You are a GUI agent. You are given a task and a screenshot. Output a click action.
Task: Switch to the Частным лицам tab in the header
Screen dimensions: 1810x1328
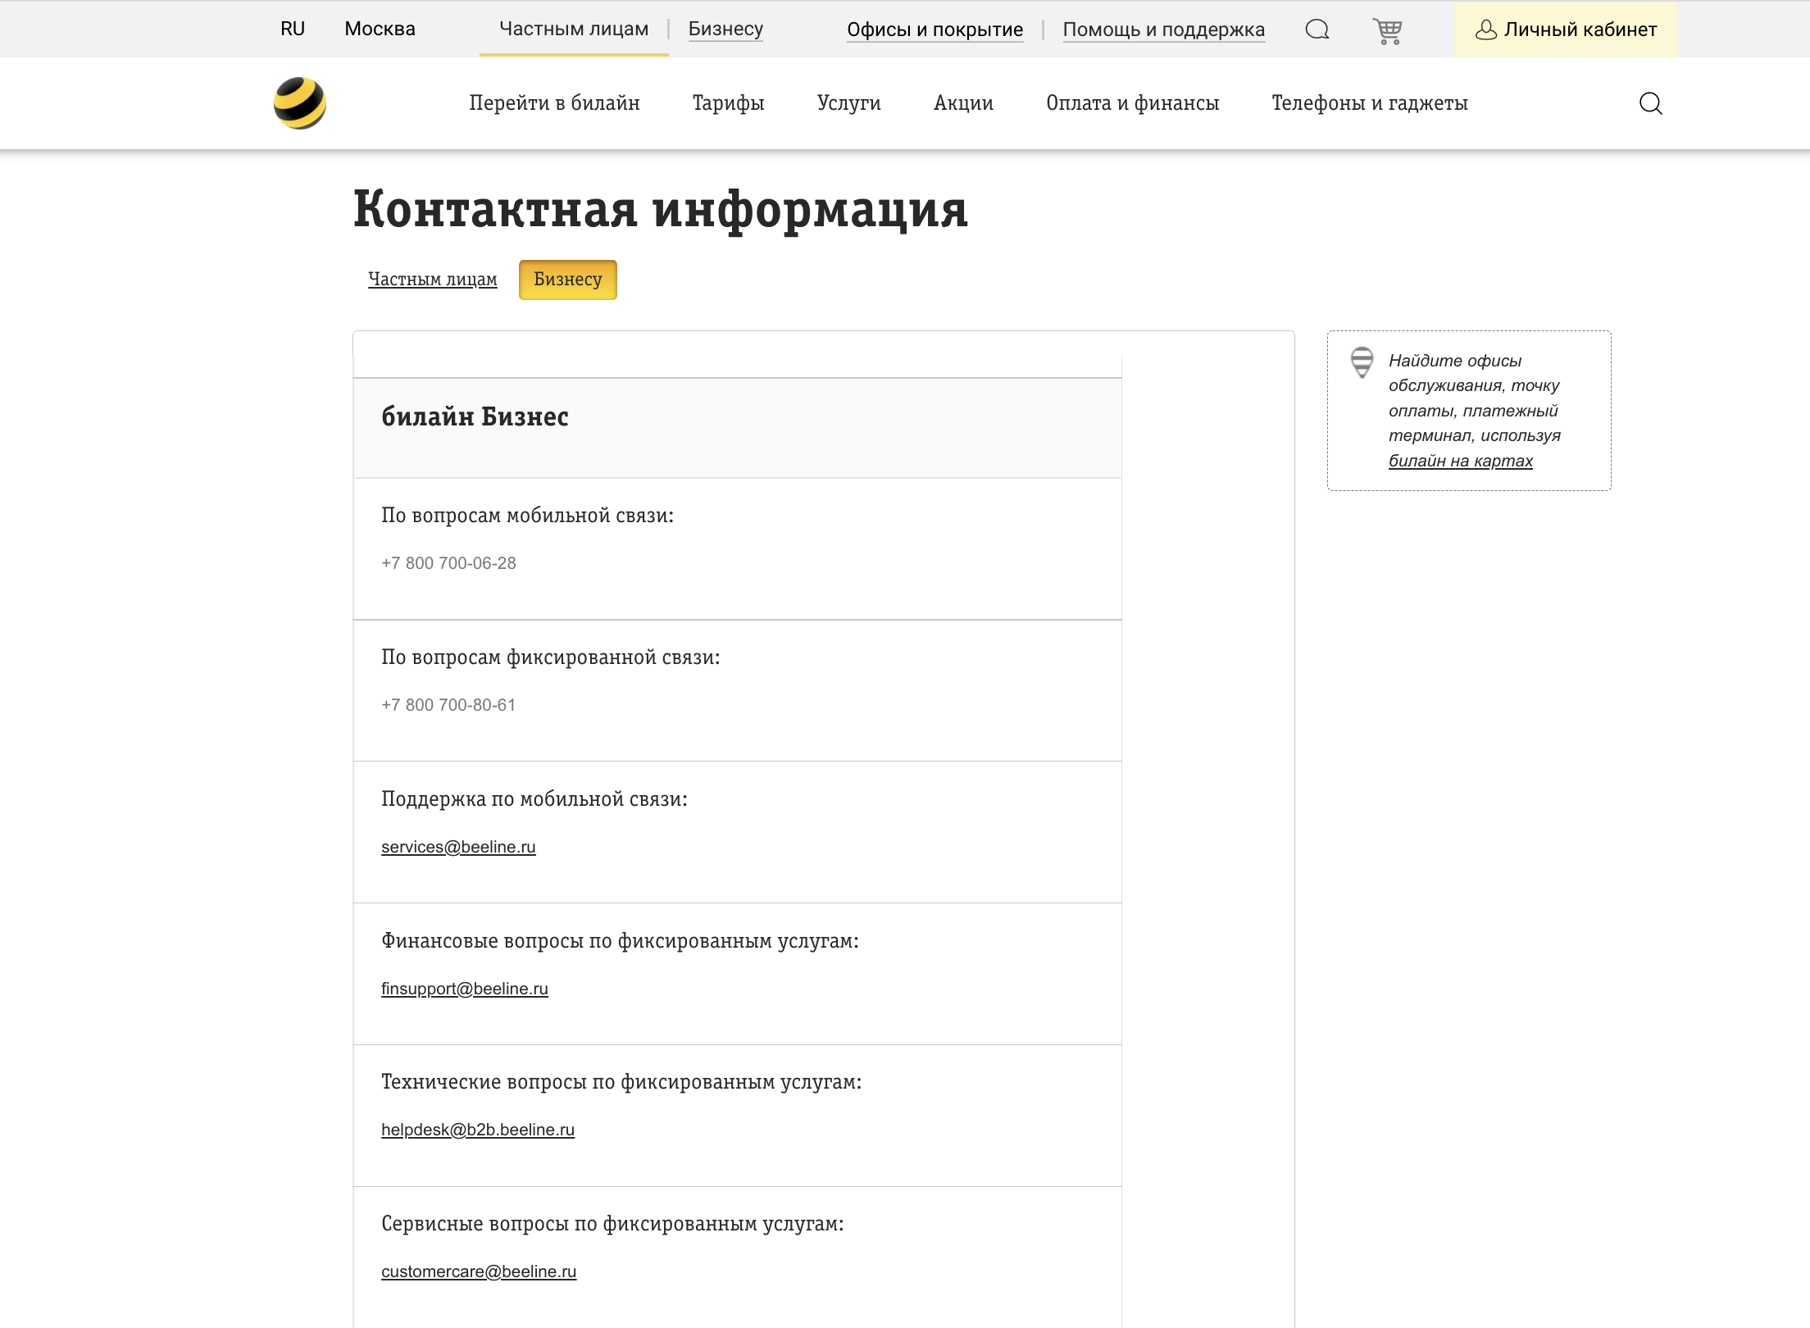(x=572, y=28)
